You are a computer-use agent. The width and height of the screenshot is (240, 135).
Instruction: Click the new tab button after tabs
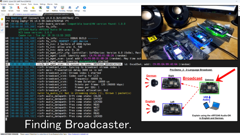77,14
